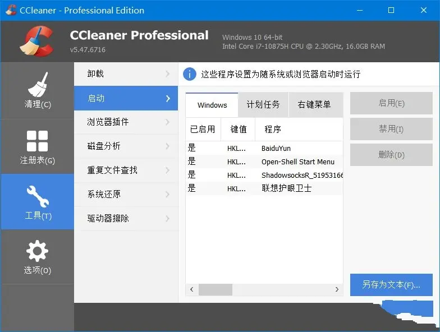Minimize the CCleaner window

(360, 10)
